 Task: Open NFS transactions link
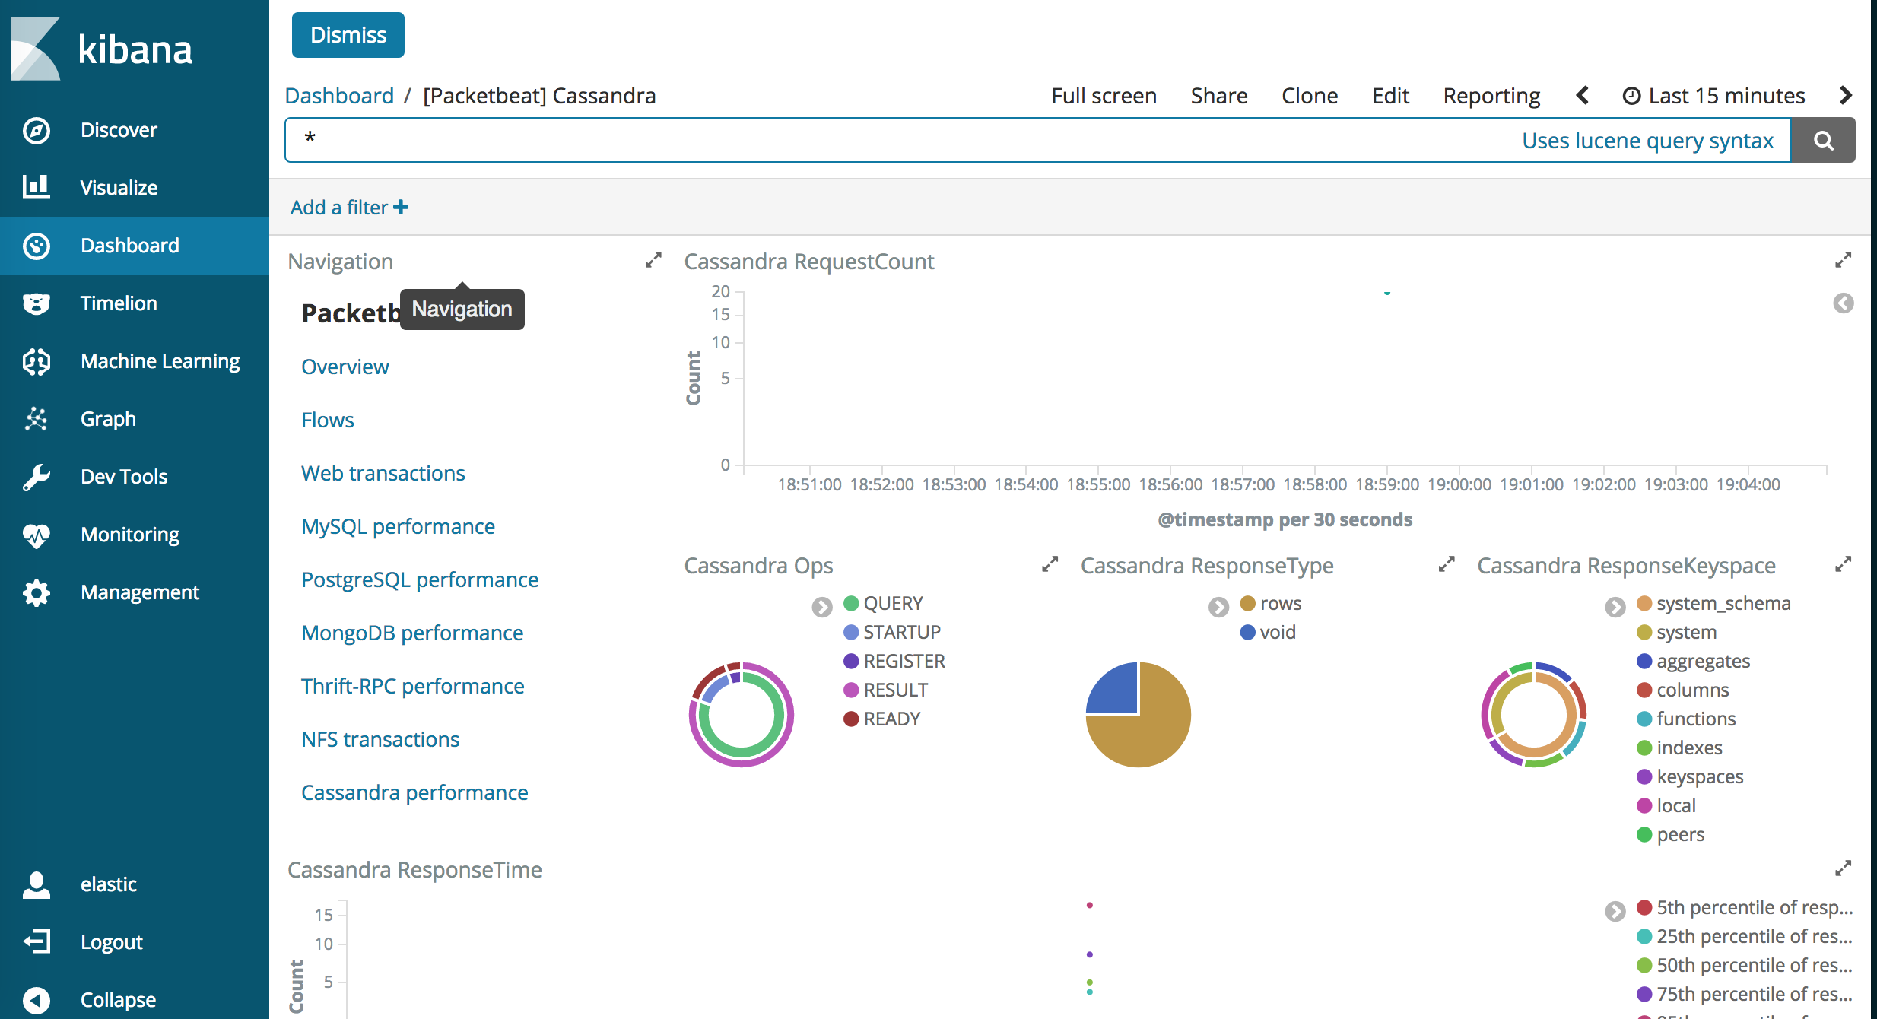coord(380,739)
